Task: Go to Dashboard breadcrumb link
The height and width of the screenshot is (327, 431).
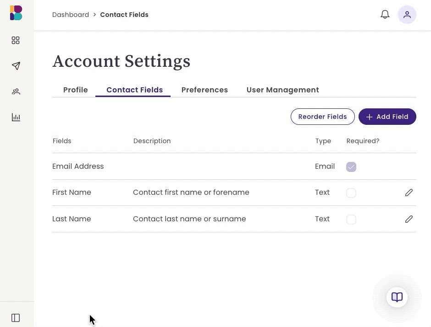Action: (71, 15)
